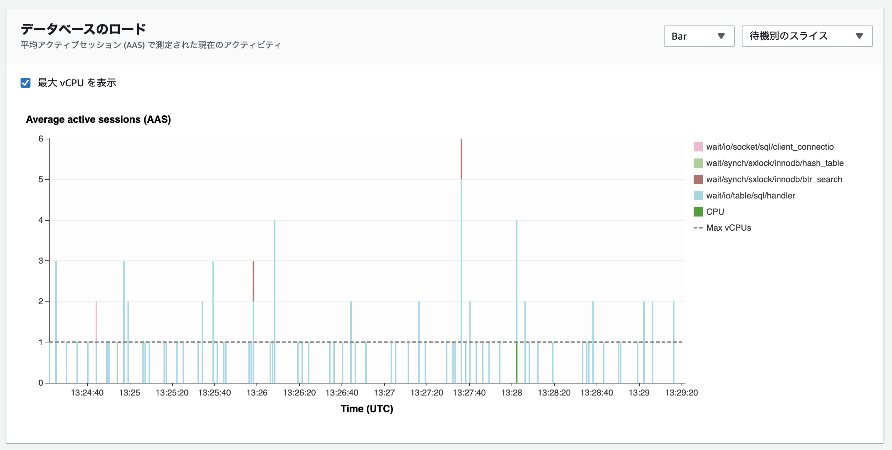Screen dimensions: 892x450
Task: Click the pink bar near 13:24:40
Action: coord(96,321)
